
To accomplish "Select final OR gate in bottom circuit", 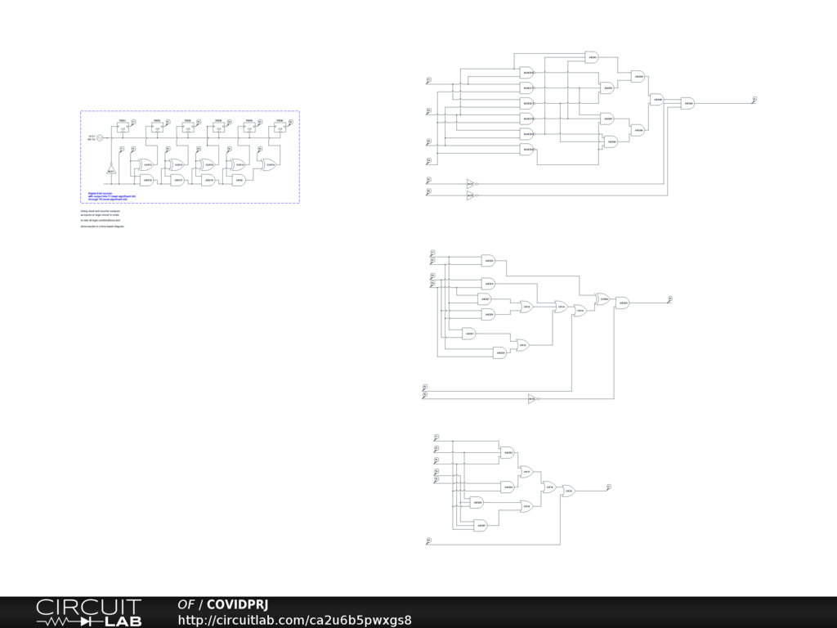I will pos(568,491).
